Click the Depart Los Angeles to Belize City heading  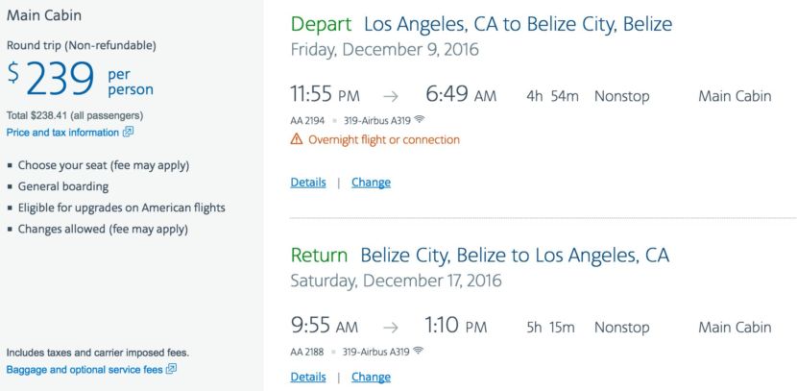coord(480,24)
